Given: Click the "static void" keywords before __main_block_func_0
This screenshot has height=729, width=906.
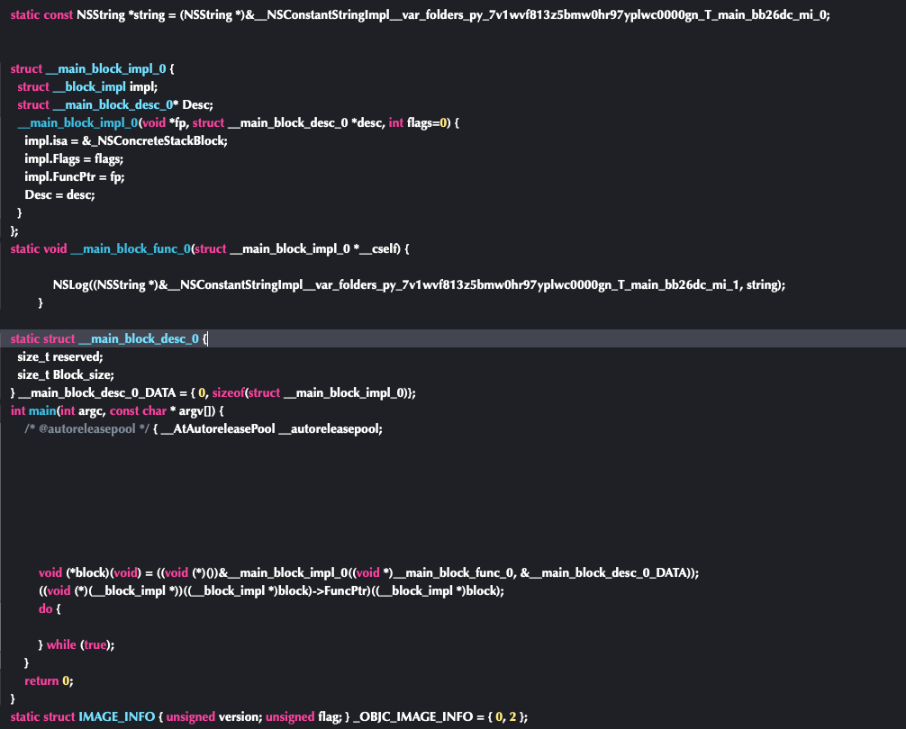Looking at the screenshot, I should (39, 248).
